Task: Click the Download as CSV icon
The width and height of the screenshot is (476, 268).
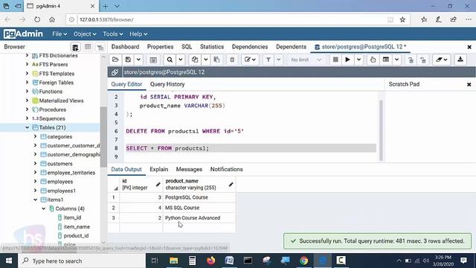Action: point(460,60)
